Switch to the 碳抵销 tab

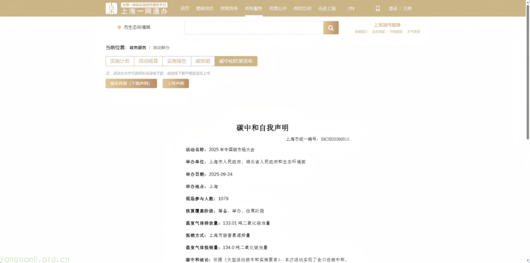point(203,61)
